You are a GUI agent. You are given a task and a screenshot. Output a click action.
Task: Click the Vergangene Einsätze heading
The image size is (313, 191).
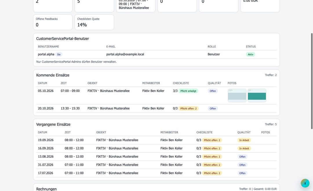53,124
